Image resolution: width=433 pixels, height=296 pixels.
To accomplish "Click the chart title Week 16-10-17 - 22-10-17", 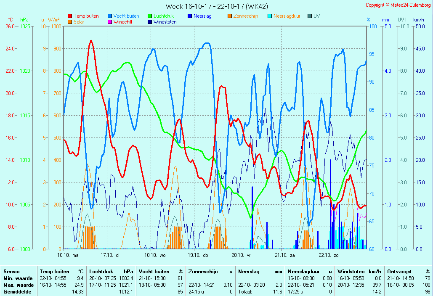I will coord(216,6).
